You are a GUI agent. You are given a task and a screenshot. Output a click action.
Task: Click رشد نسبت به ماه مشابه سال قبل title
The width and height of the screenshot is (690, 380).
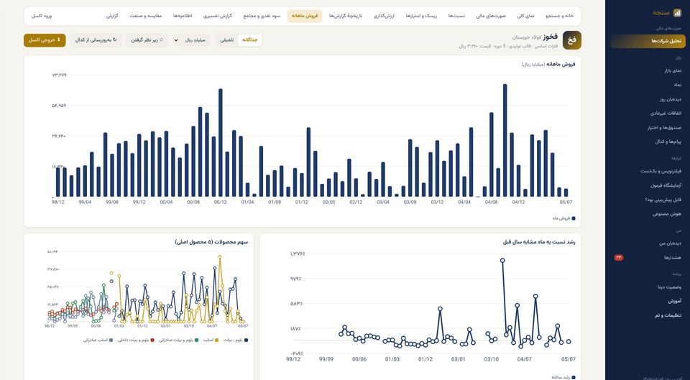539,242
